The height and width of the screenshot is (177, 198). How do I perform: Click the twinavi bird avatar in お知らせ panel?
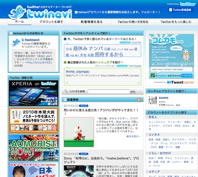(16, 43)
